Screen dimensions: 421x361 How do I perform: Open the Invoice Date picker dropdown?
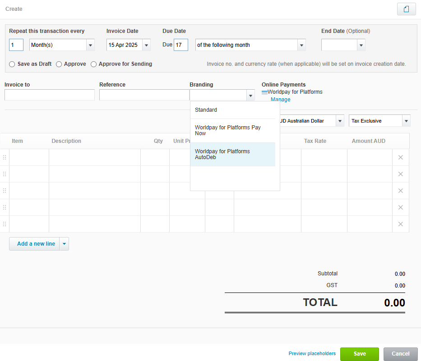pos(146,45)
